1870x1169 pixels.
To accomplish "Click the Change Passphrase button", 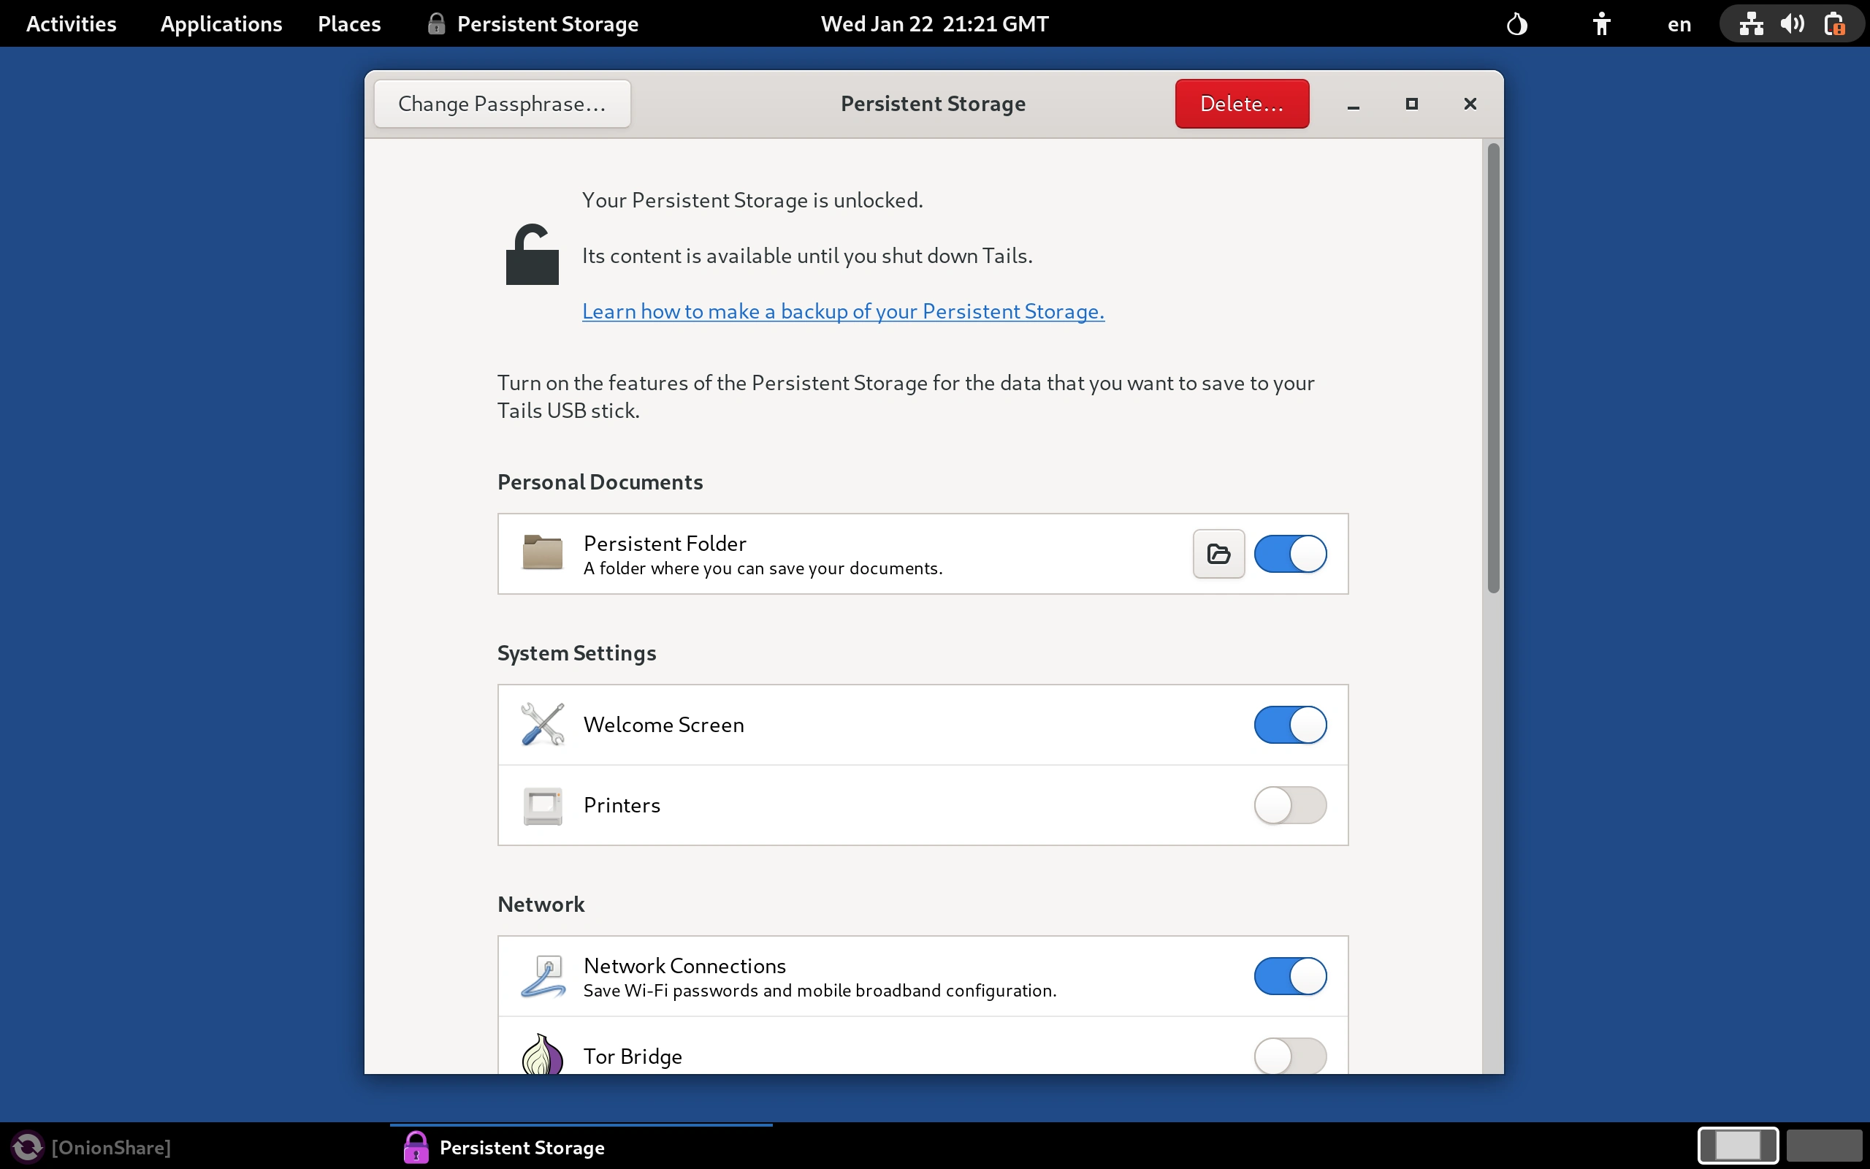I will 502,103.
